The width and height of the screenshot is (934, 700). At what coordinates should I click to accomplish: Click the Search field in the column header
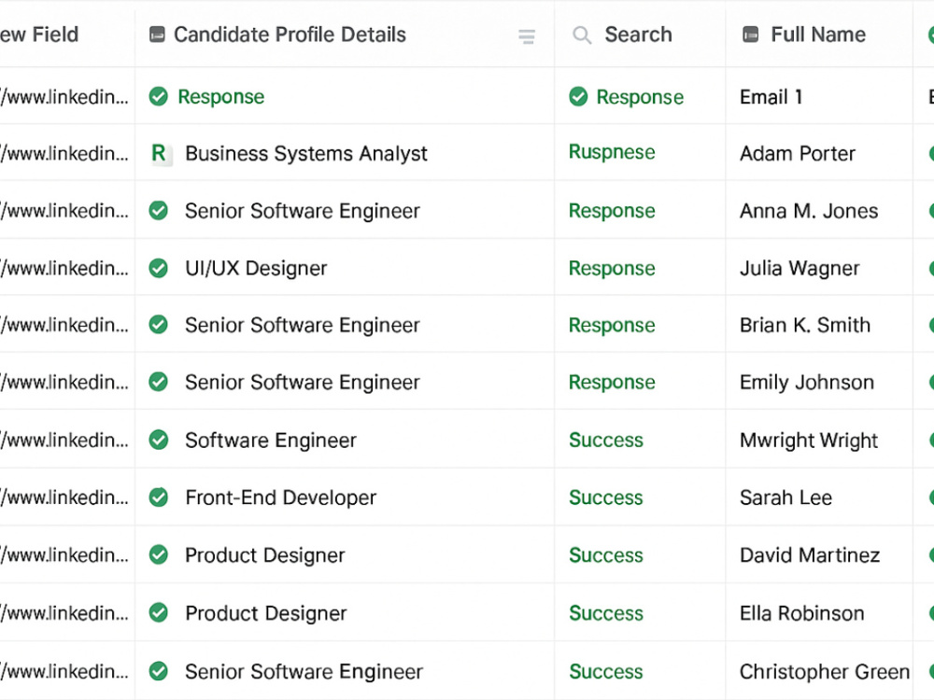point(640,35)
